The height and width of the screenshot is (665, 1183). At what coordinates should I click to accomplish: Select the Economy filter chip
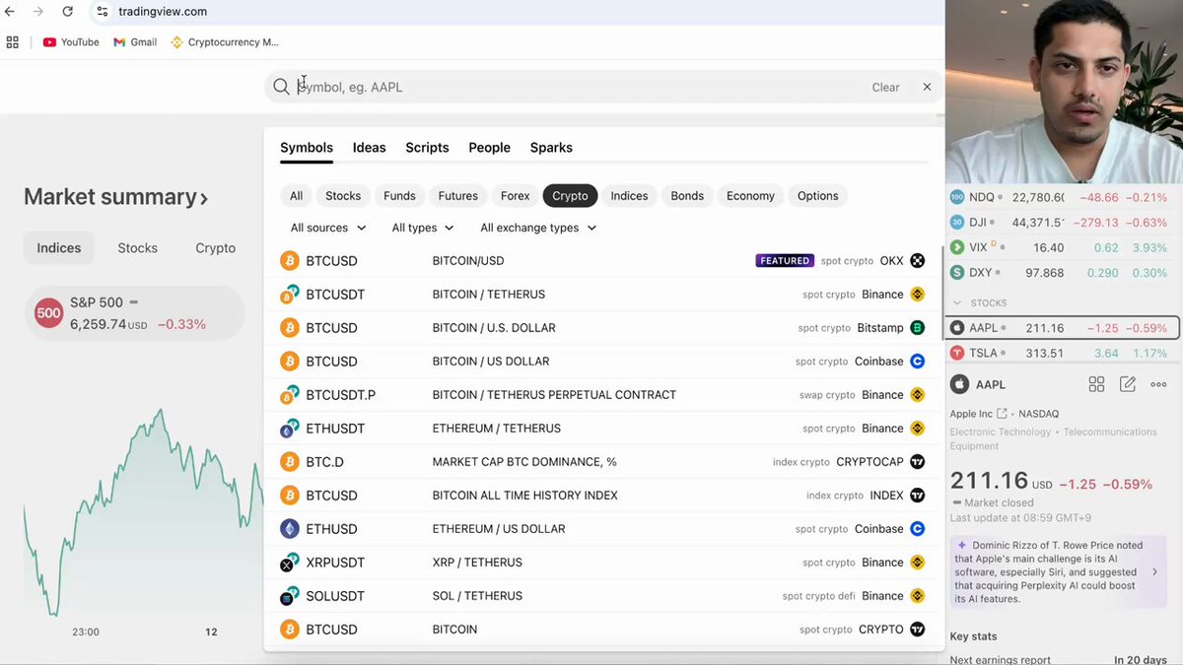click(x=750, y=196)
